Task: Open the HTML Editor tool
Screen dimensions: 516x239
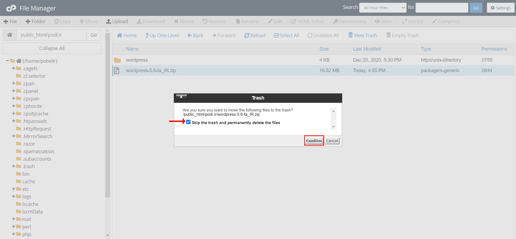Action: click(x=308, y=22)
